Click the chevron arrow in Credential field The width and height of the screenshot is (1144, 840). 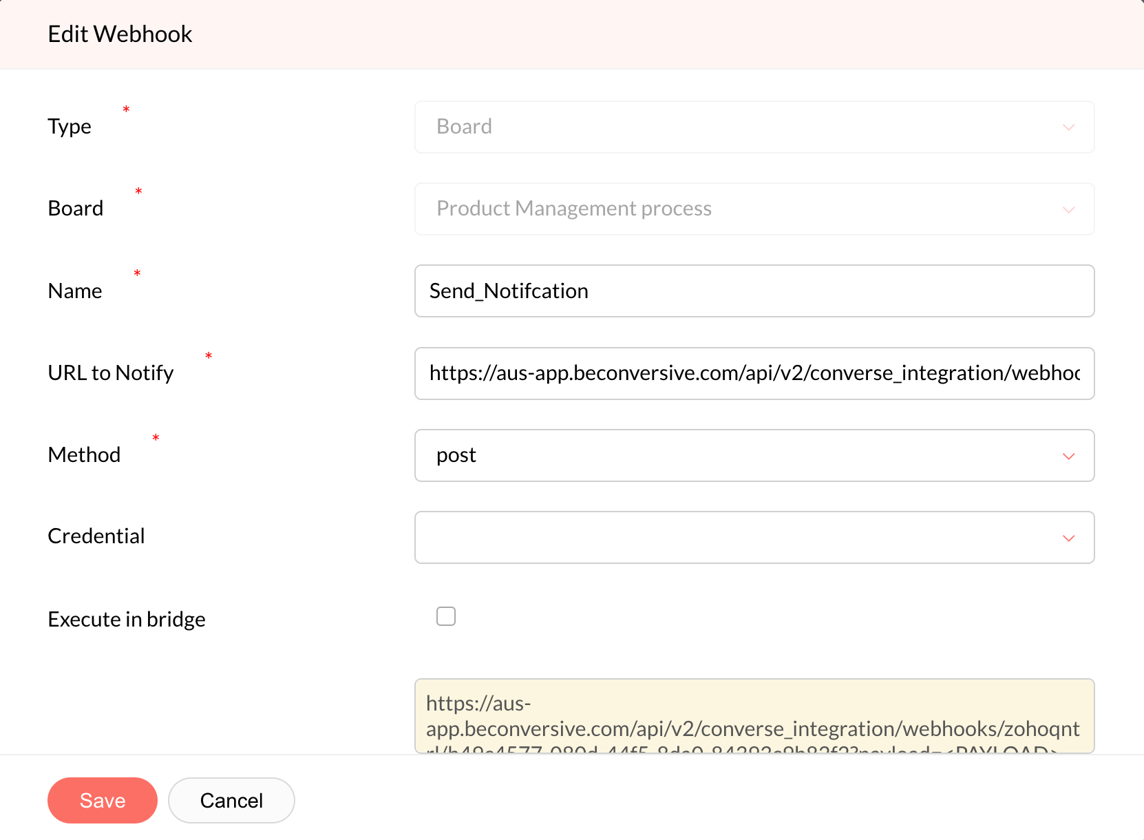click(x=1068, y=538)
